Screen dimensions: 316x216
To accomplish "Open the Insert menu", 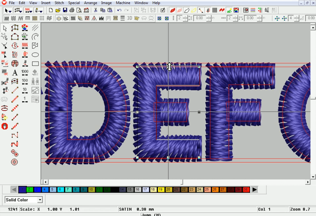I will click(x=46, y=3).
